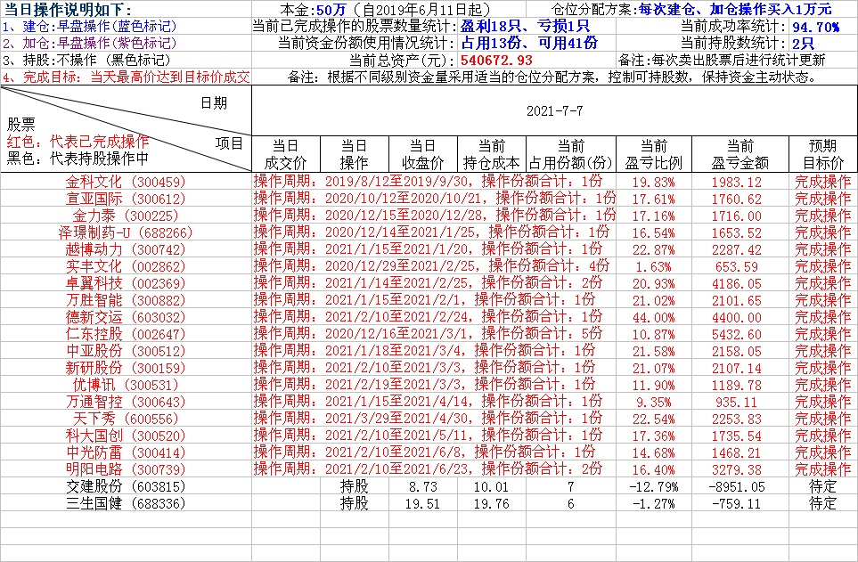Select the success rate value 94.70%

(x=816, y=26)
